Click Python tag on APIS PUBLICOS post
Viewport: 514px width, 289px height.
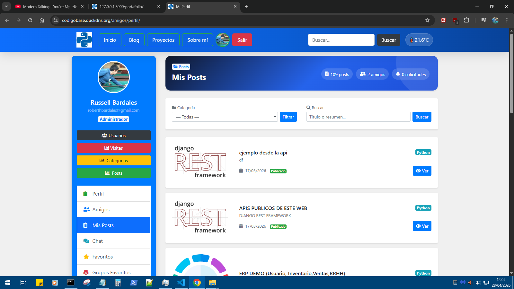[x=423, y=208]
